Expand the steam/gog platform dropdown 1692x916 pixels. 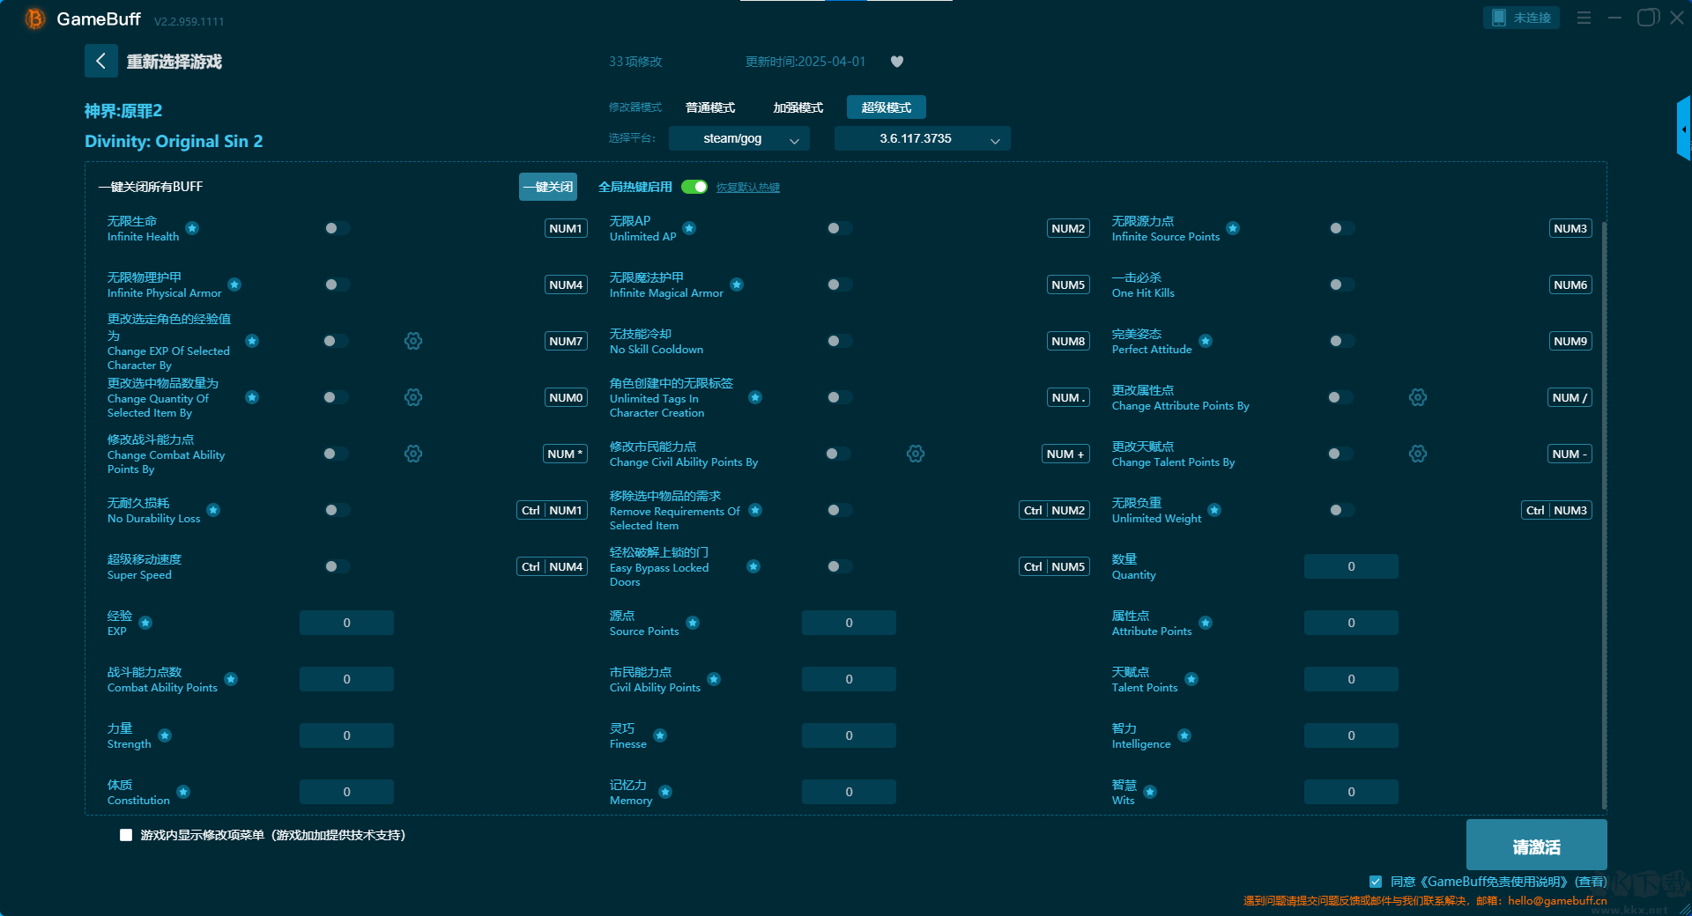click(738, 138)
